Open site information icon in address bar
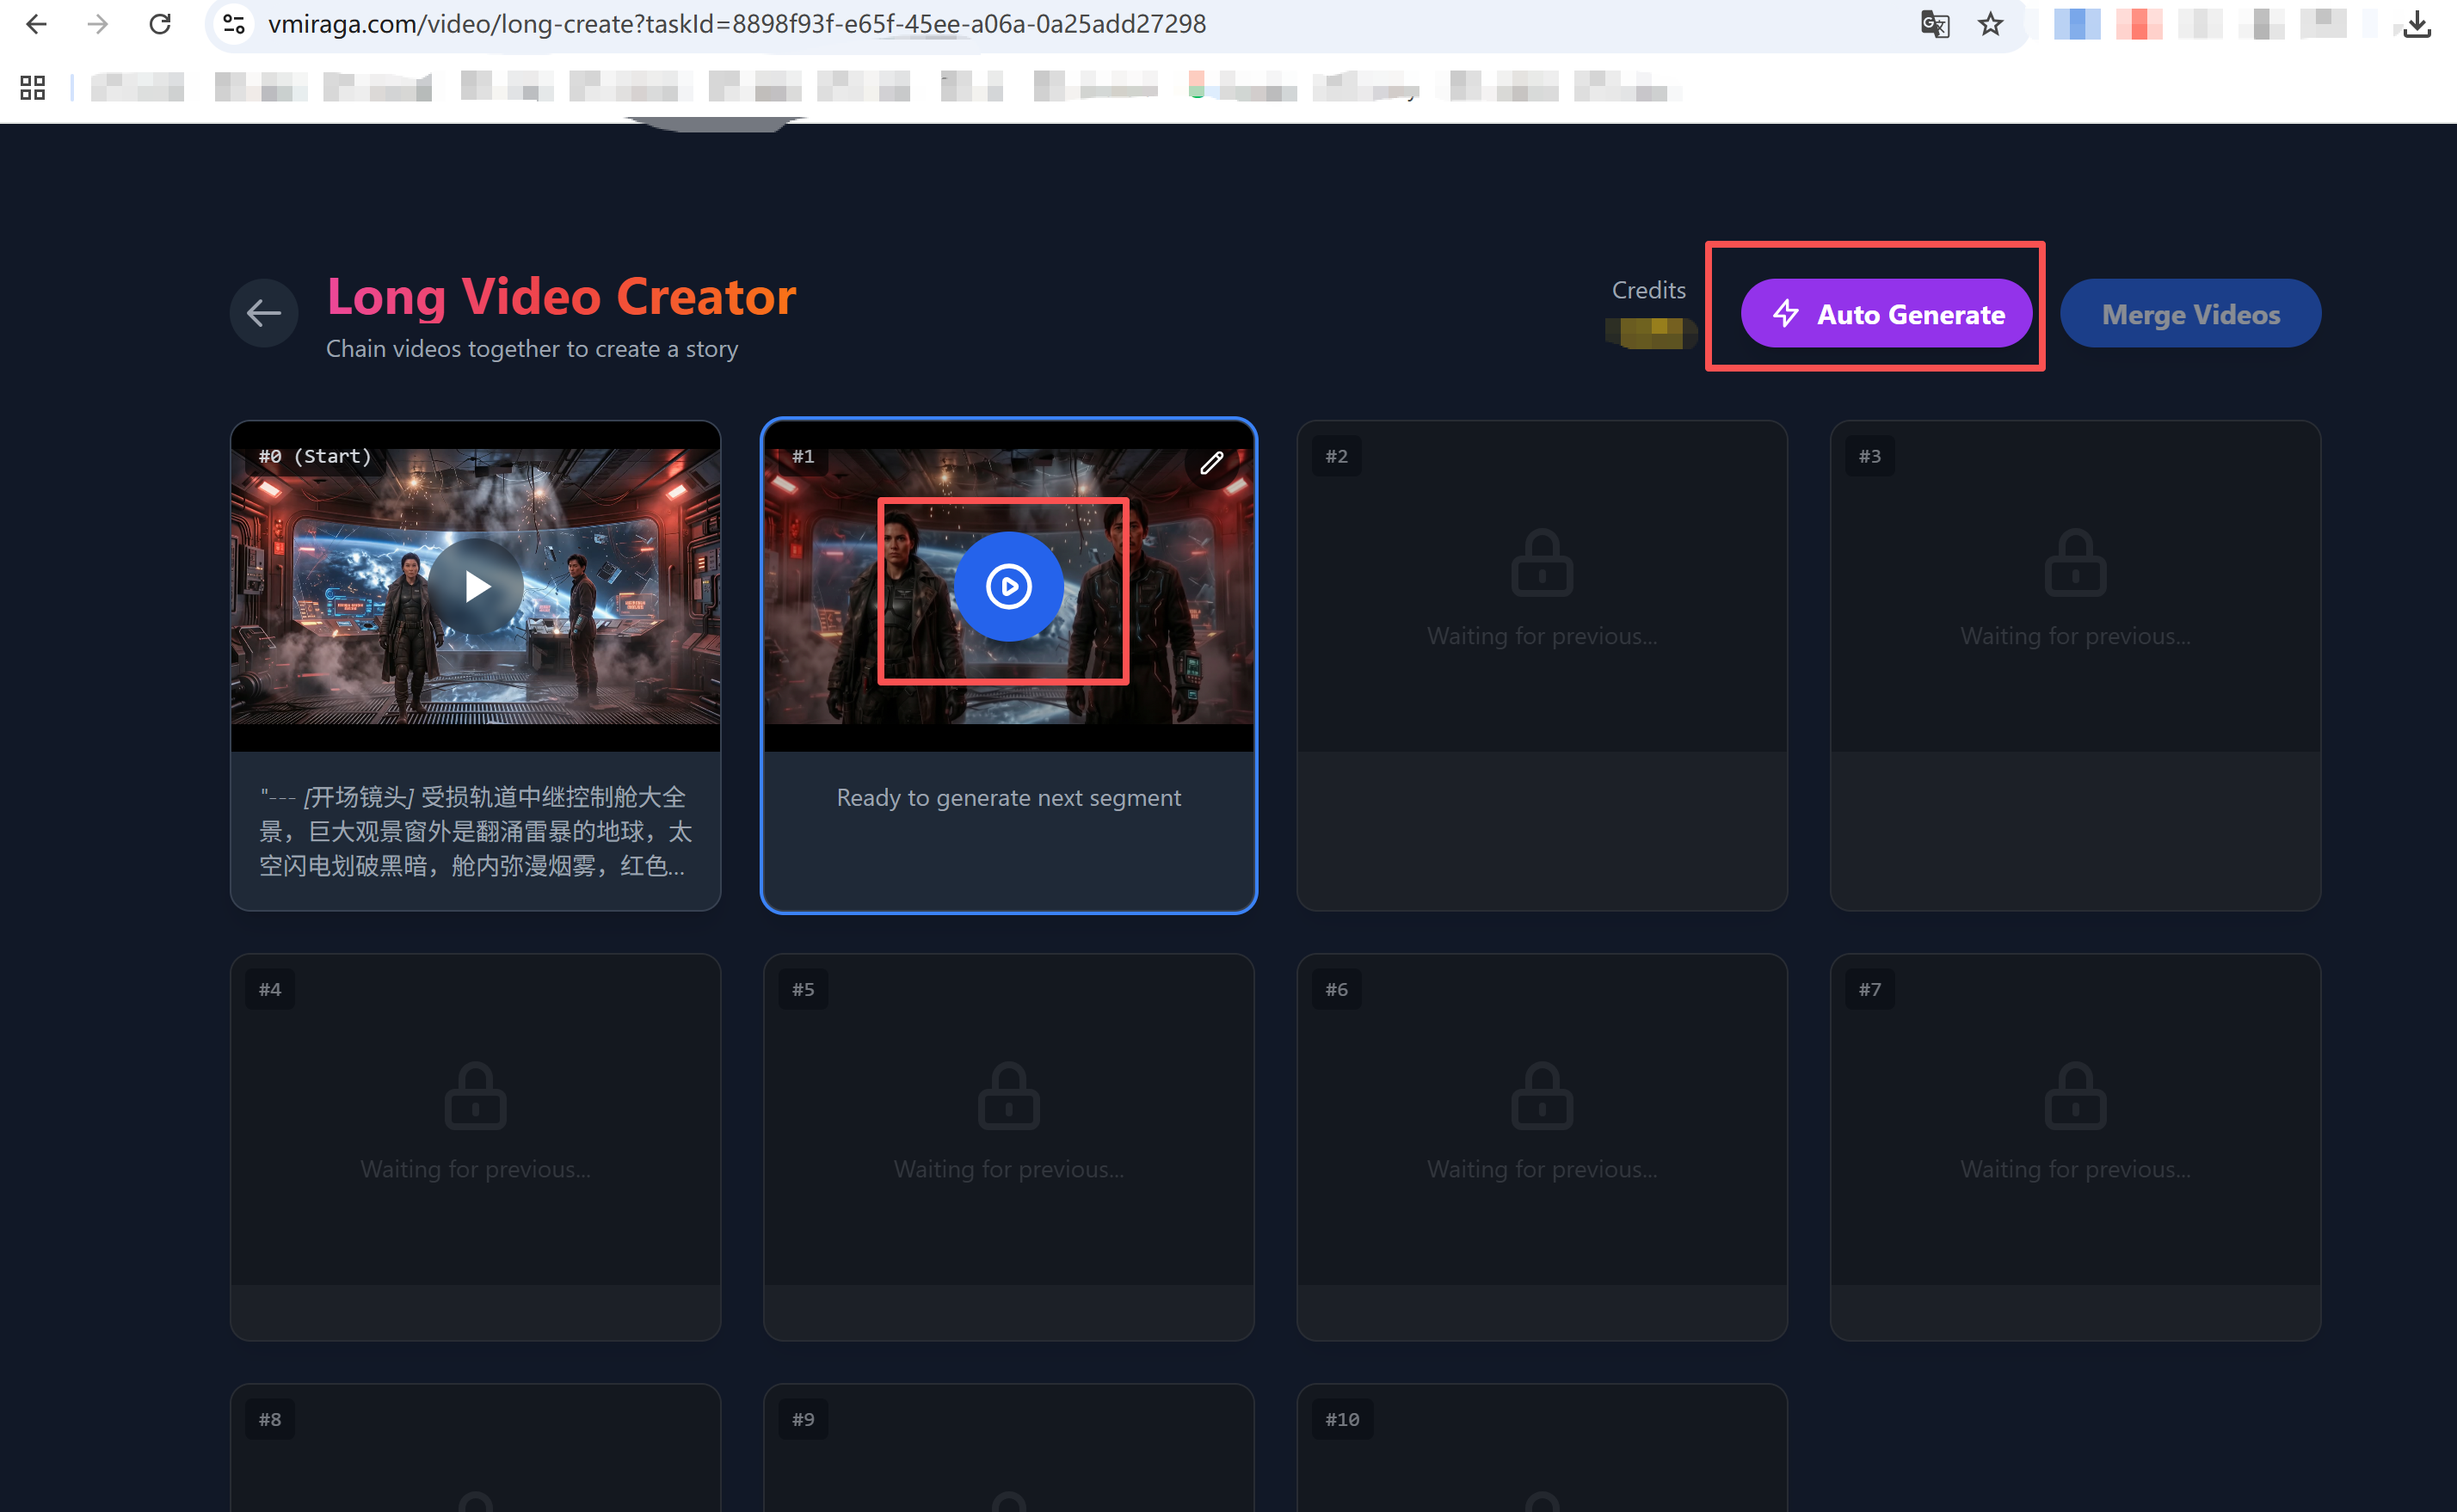2457x1512 pixels. [234, 24]
